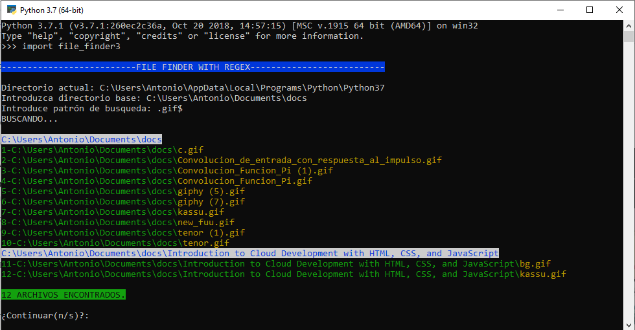The width and height of the screenshot is (635, 330).
Task: Maximize the Python 3.7 console window
Action: pos(590,10)
